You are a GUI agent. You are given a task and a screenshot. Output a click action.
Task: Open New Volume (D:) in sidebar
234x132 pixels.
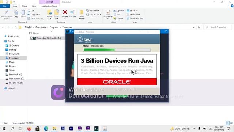(x=16, y=78)
